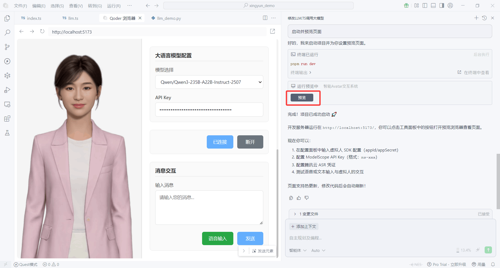This screenshot has height=268, width=500.
Task: Open editor more actions ellipsis
Action: tap(273, 18)
